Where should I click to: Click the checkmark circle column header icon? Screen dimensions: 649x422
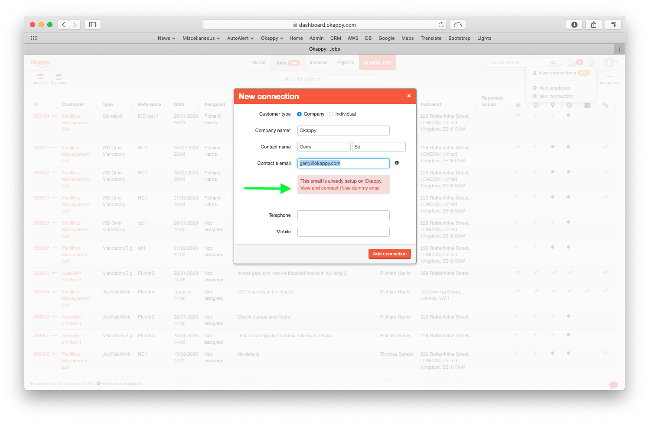(x=569, y=105)
